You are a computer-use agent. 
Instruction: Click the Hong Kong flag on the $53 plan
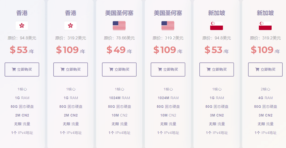(x=22, y=26)
